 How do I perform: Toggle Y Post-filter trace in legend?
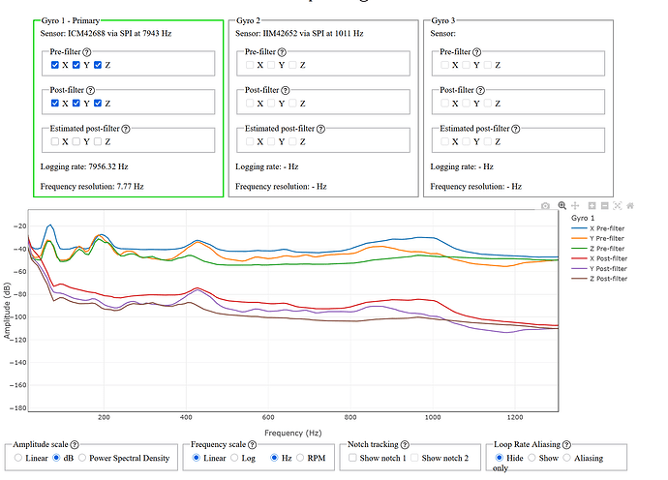coord(599,269)
